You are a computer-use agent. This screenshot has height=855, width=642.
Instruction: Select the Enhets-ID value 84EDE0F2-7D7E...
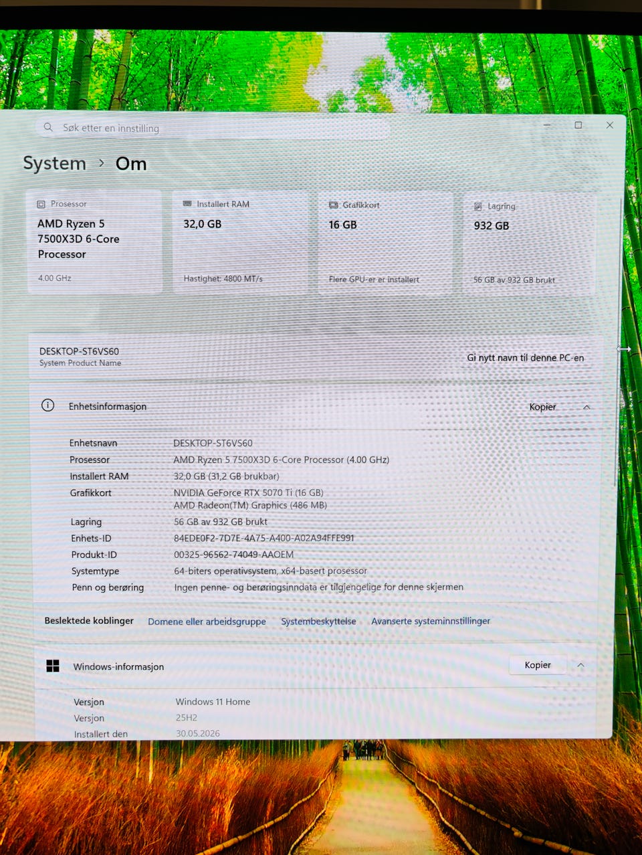point(264,538)
